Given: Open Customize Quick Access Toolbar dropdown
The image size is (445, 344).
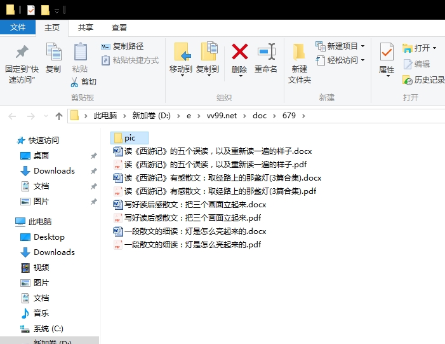Looking at the screenshot, I should click(56, 11).
